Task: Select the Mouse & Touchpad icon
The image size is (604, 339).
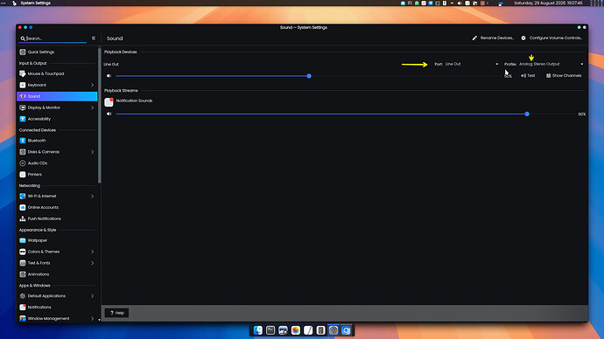Action: (23, 73)
